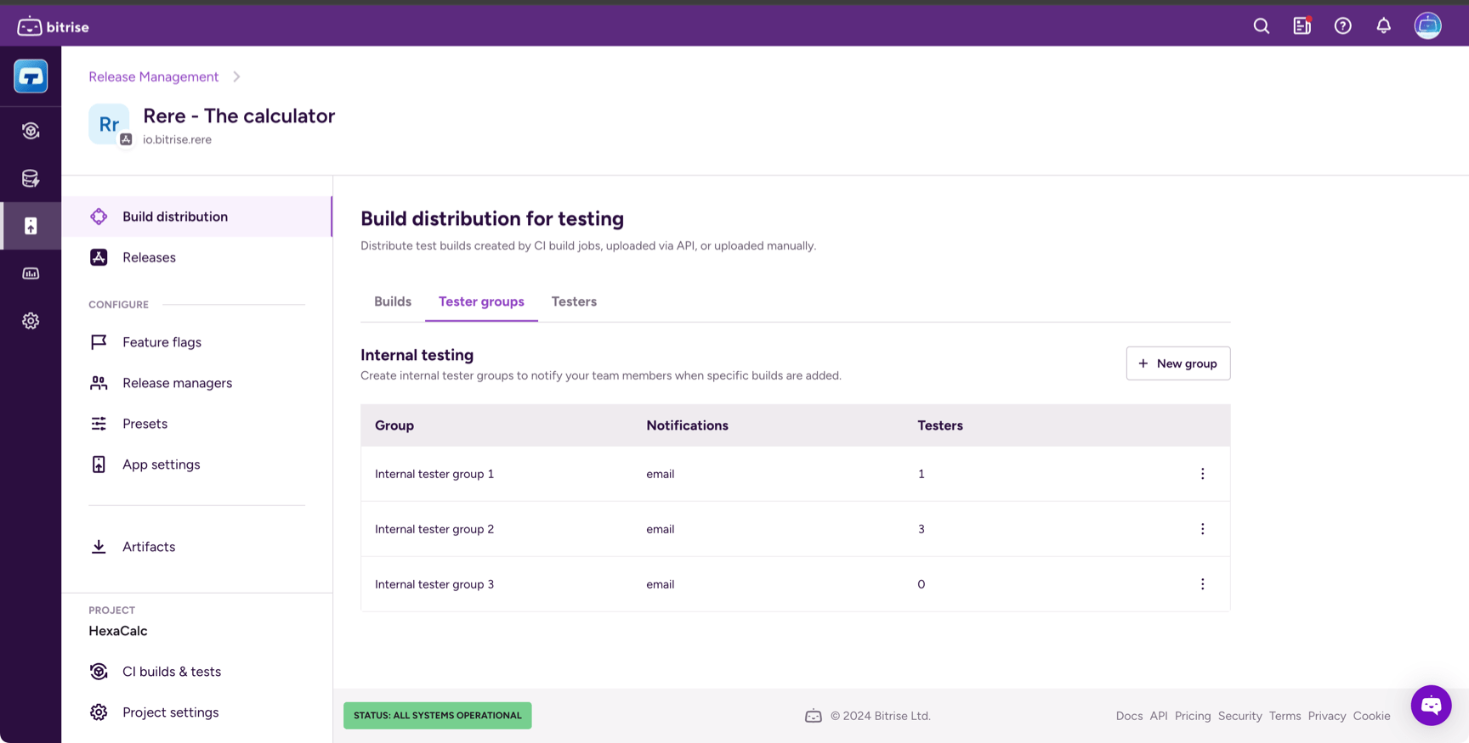The height and width of the screenshot is (743, 1469).
Task: Open options menu for Internal tester group 3
Action: (1202, 584)
